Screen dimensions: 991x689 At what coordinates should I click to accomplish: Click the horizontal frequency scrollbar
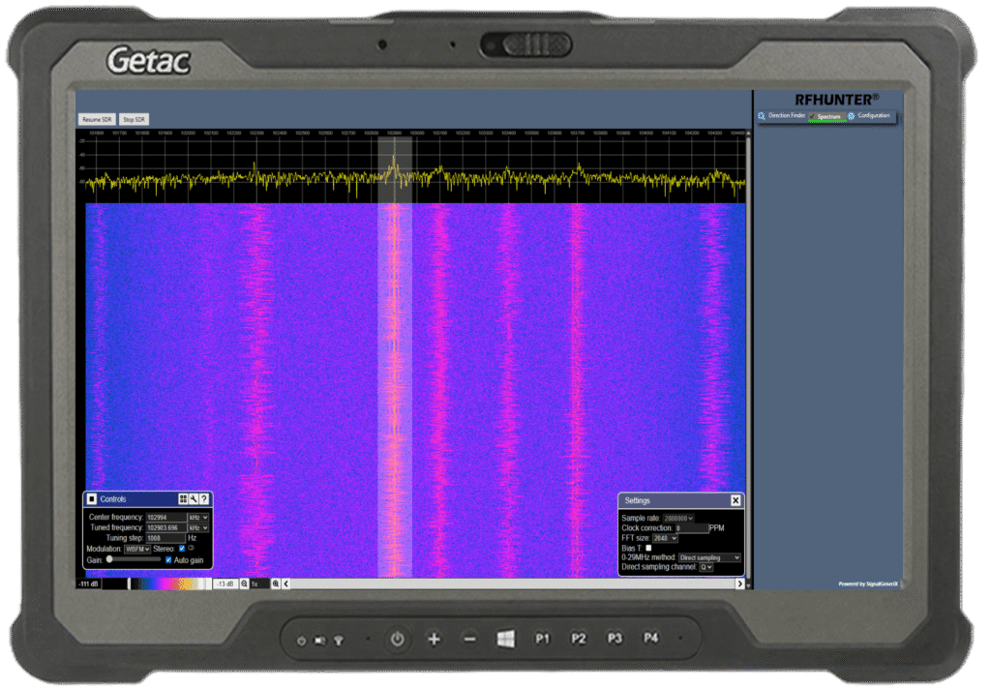coord(513,584)
